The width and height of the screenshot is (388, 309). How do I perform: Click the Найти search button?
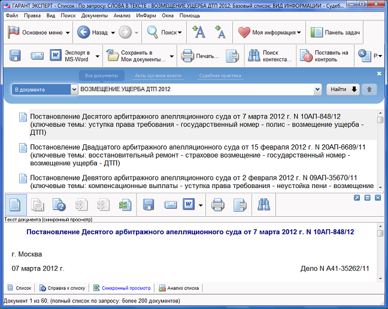pos(343,90)
